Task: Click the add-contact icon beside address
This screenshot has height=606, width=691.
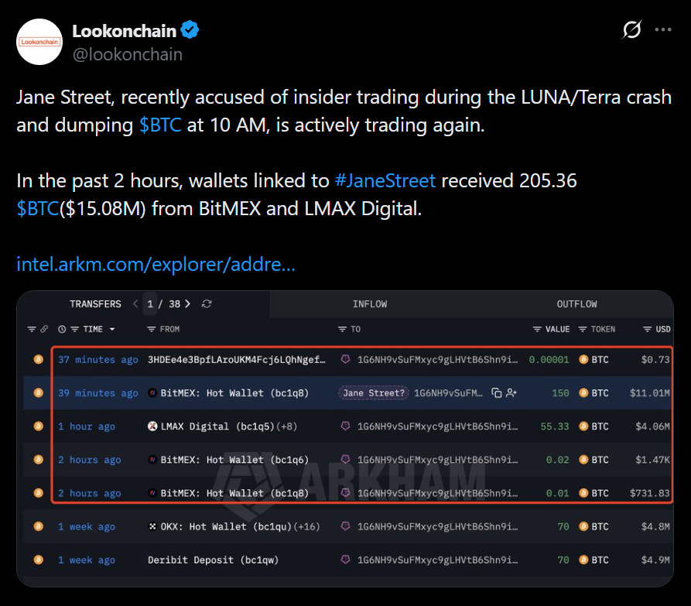Action: coord(511,393)
